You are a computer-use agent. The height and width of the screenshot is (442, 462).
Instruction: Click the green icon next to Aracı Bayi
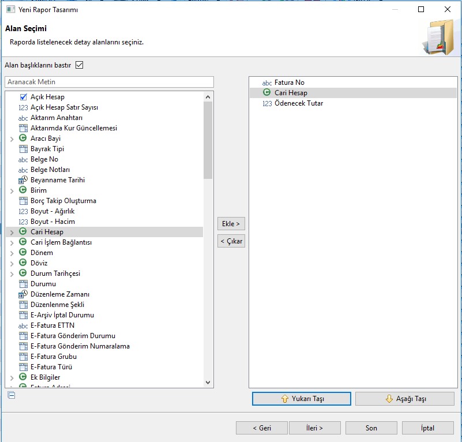(23, 138)
